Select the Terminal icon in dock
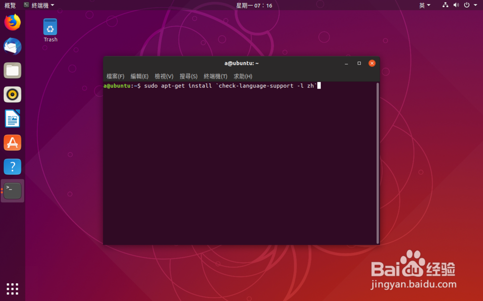 [x=13, y=191]
